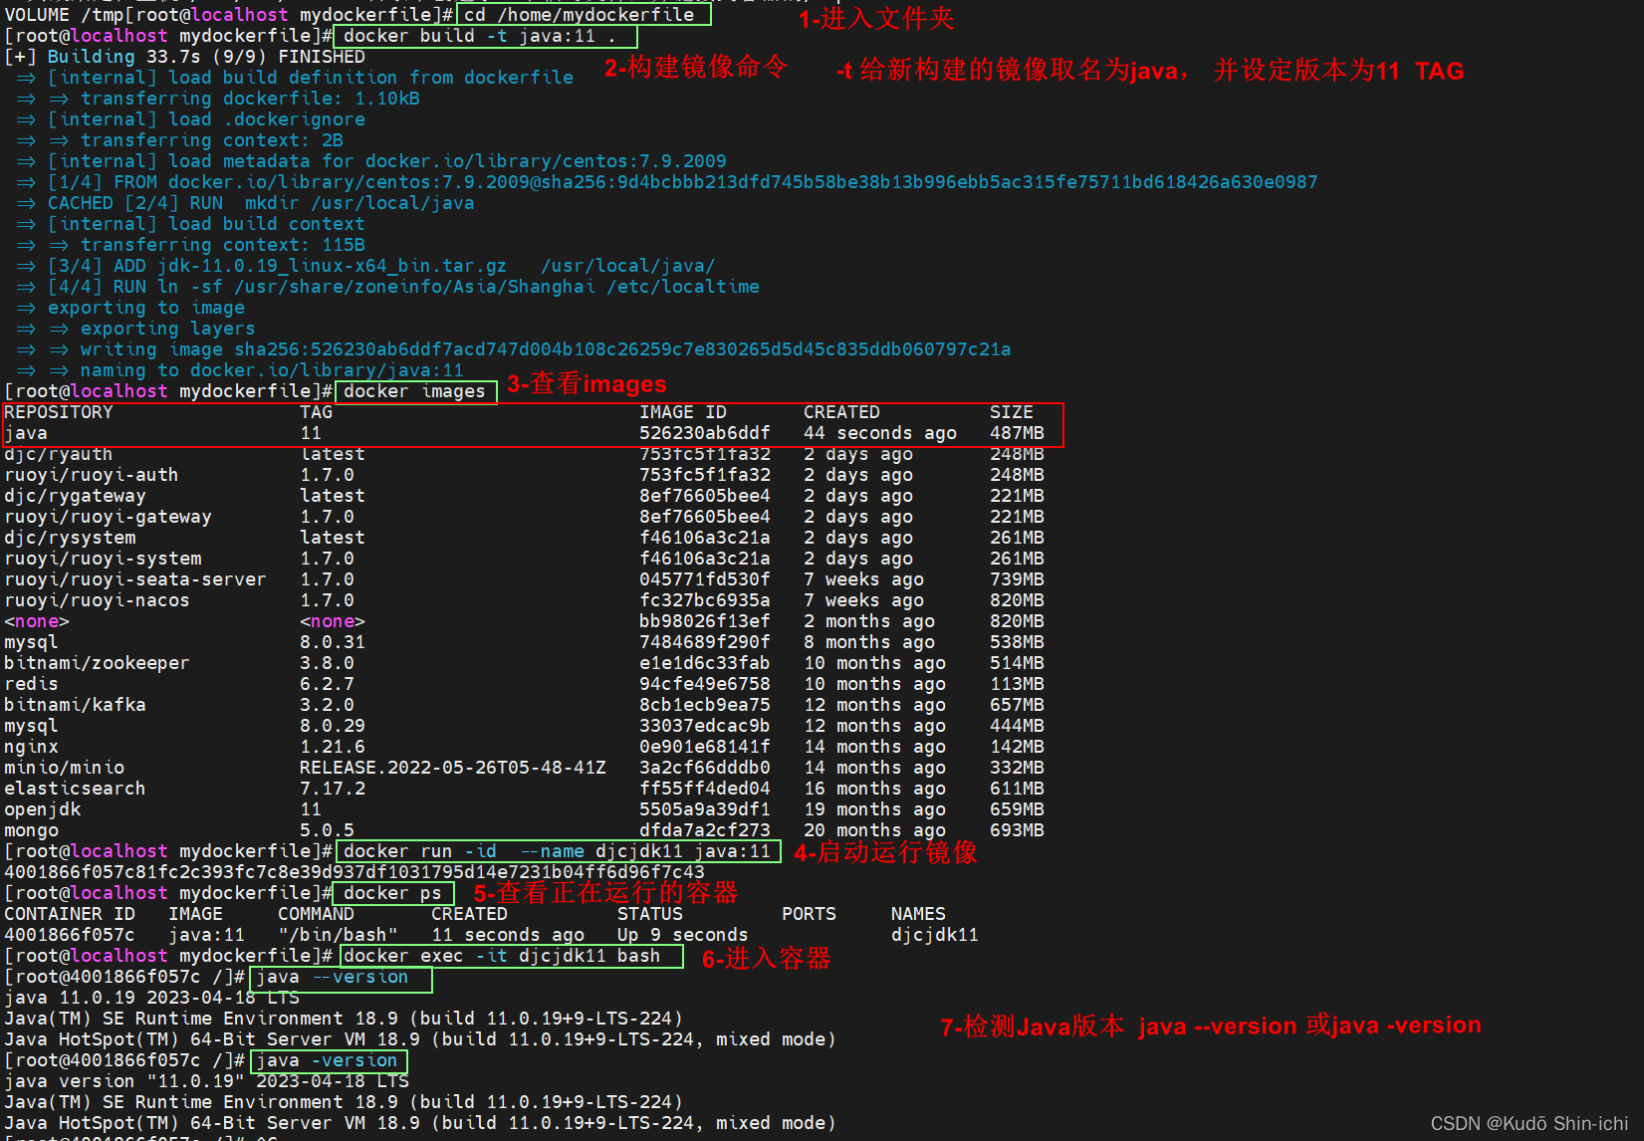Image resolution: width=1644 pixels, height=1141 pixels.
Task: Click the 142MB size of nginx
Action: click(x=1017, y=747)
